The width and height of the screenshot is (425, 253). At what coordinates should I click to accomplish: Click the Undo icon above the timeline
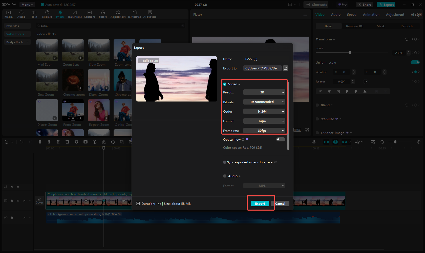(22, 142)
